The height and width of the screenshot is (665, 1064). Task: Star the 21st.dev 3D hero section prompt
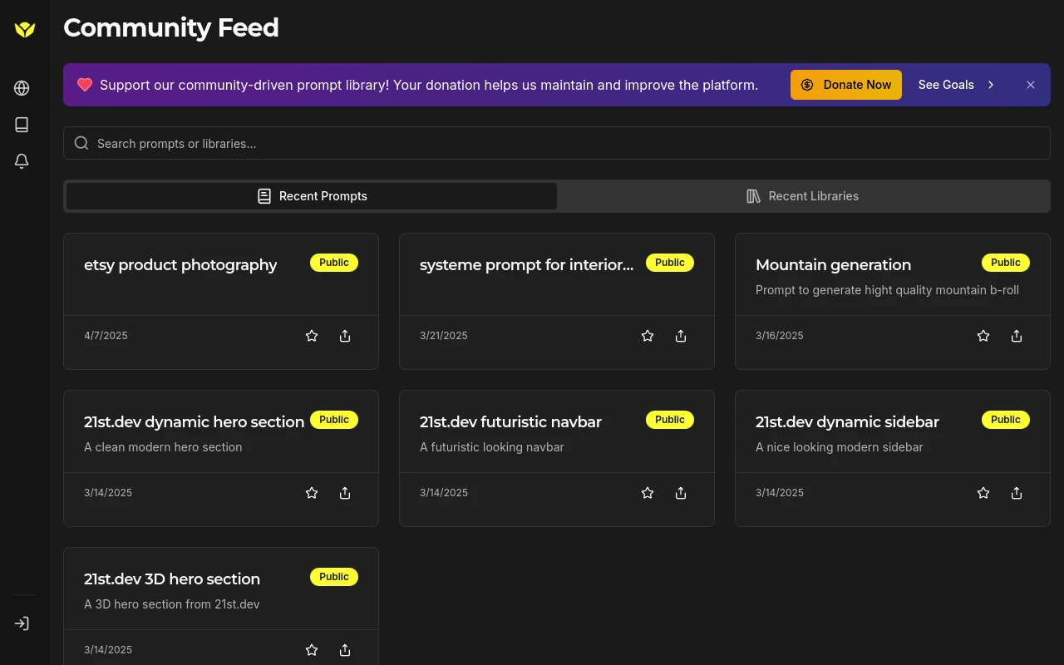click(312, 650)
